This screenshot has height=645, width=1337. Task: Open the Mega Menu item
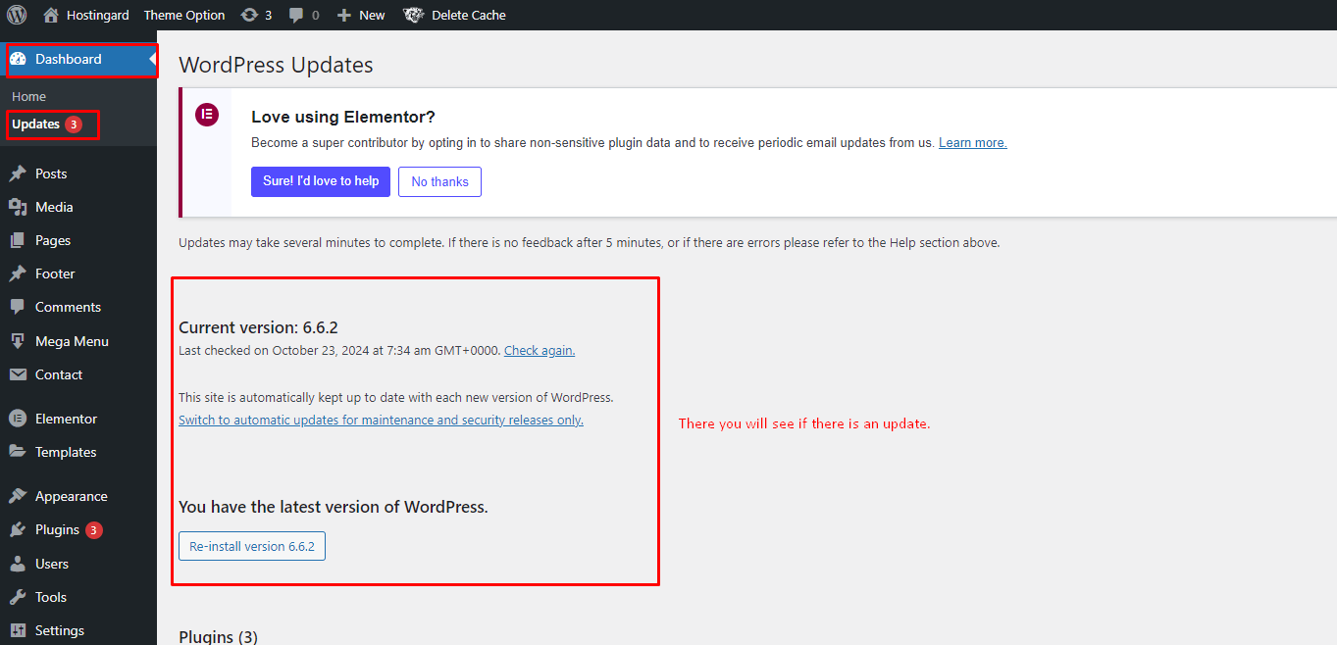[x=72, y=341]
